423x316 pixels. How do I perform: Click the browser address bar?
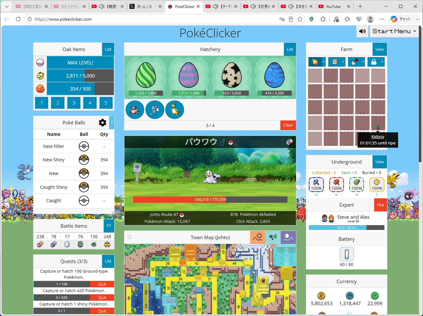(152, 19)
